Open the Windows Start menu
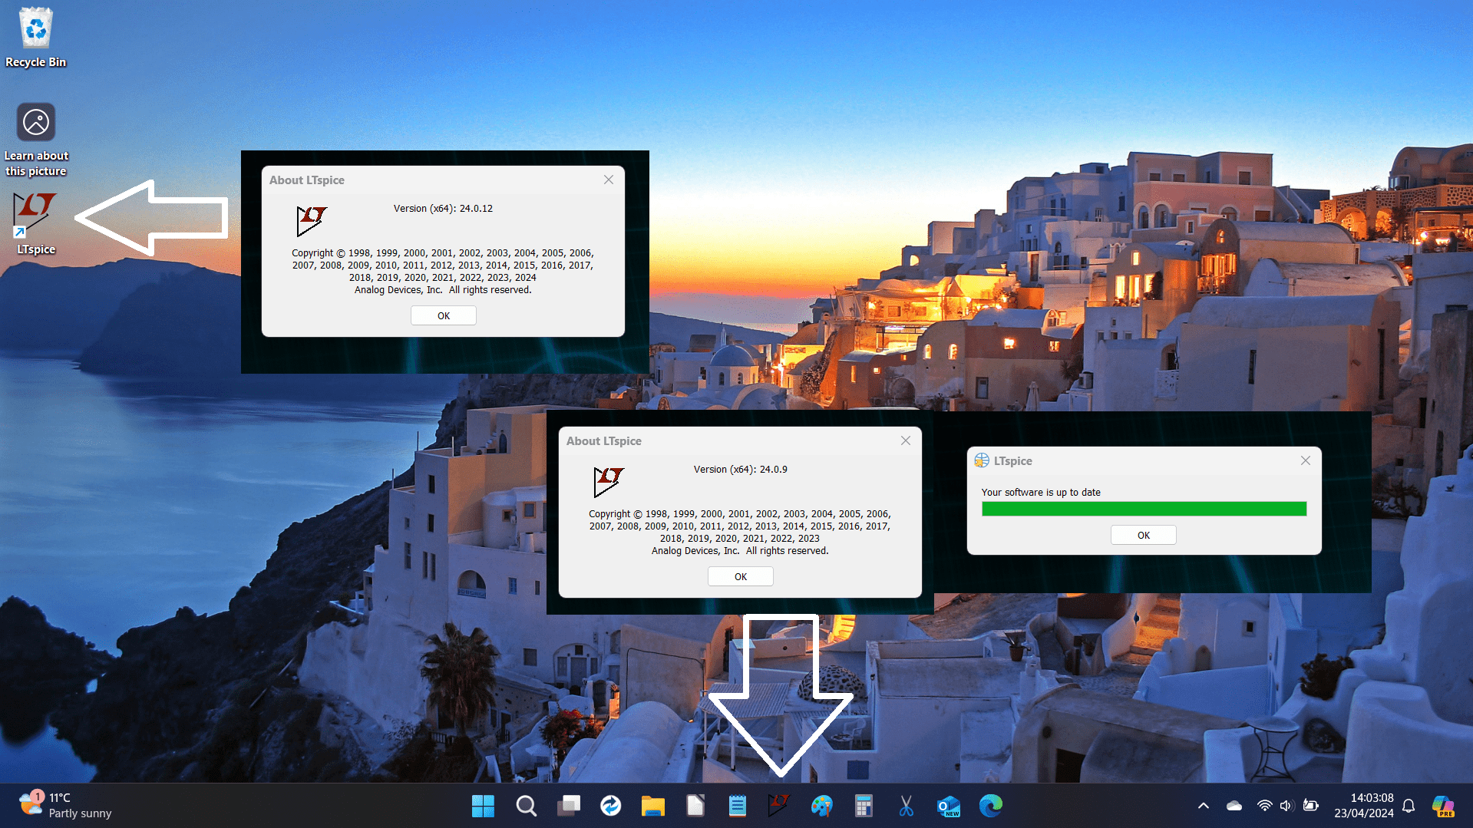The image size is (1473, 828). (483, 806)
